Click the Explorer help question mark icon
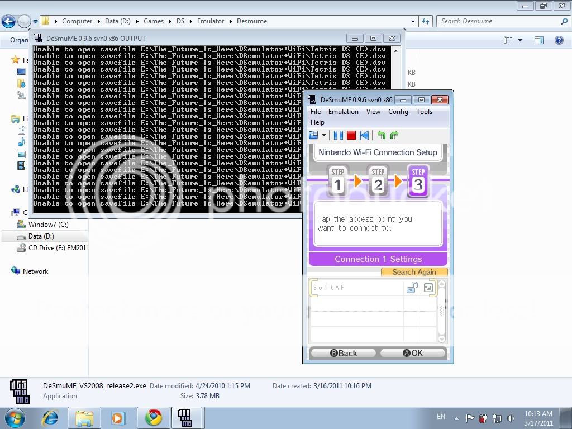Image resolution: width=572 pixels, height=429 pixels. pyautogui.click(x=559, y=40)
